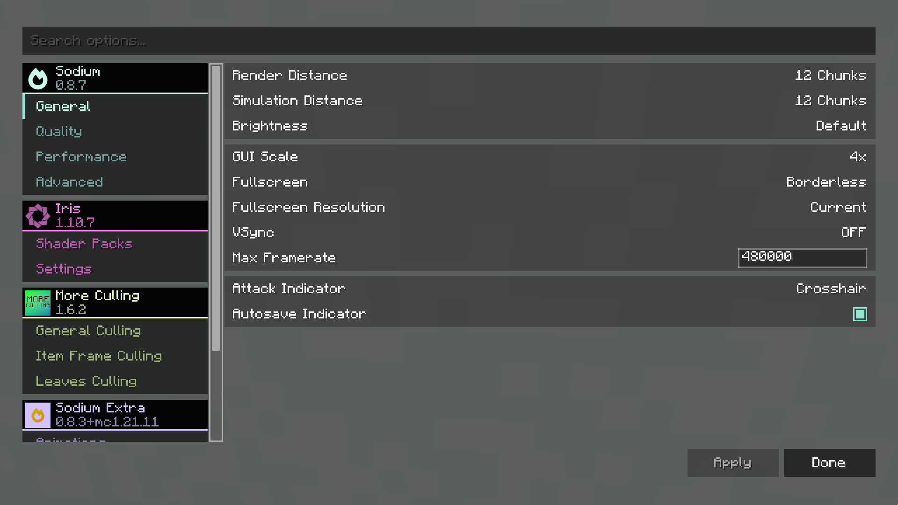Screen dimensions: 898x505
Task: Click the Max Framerate input box
Action: (x=802, y=258)
